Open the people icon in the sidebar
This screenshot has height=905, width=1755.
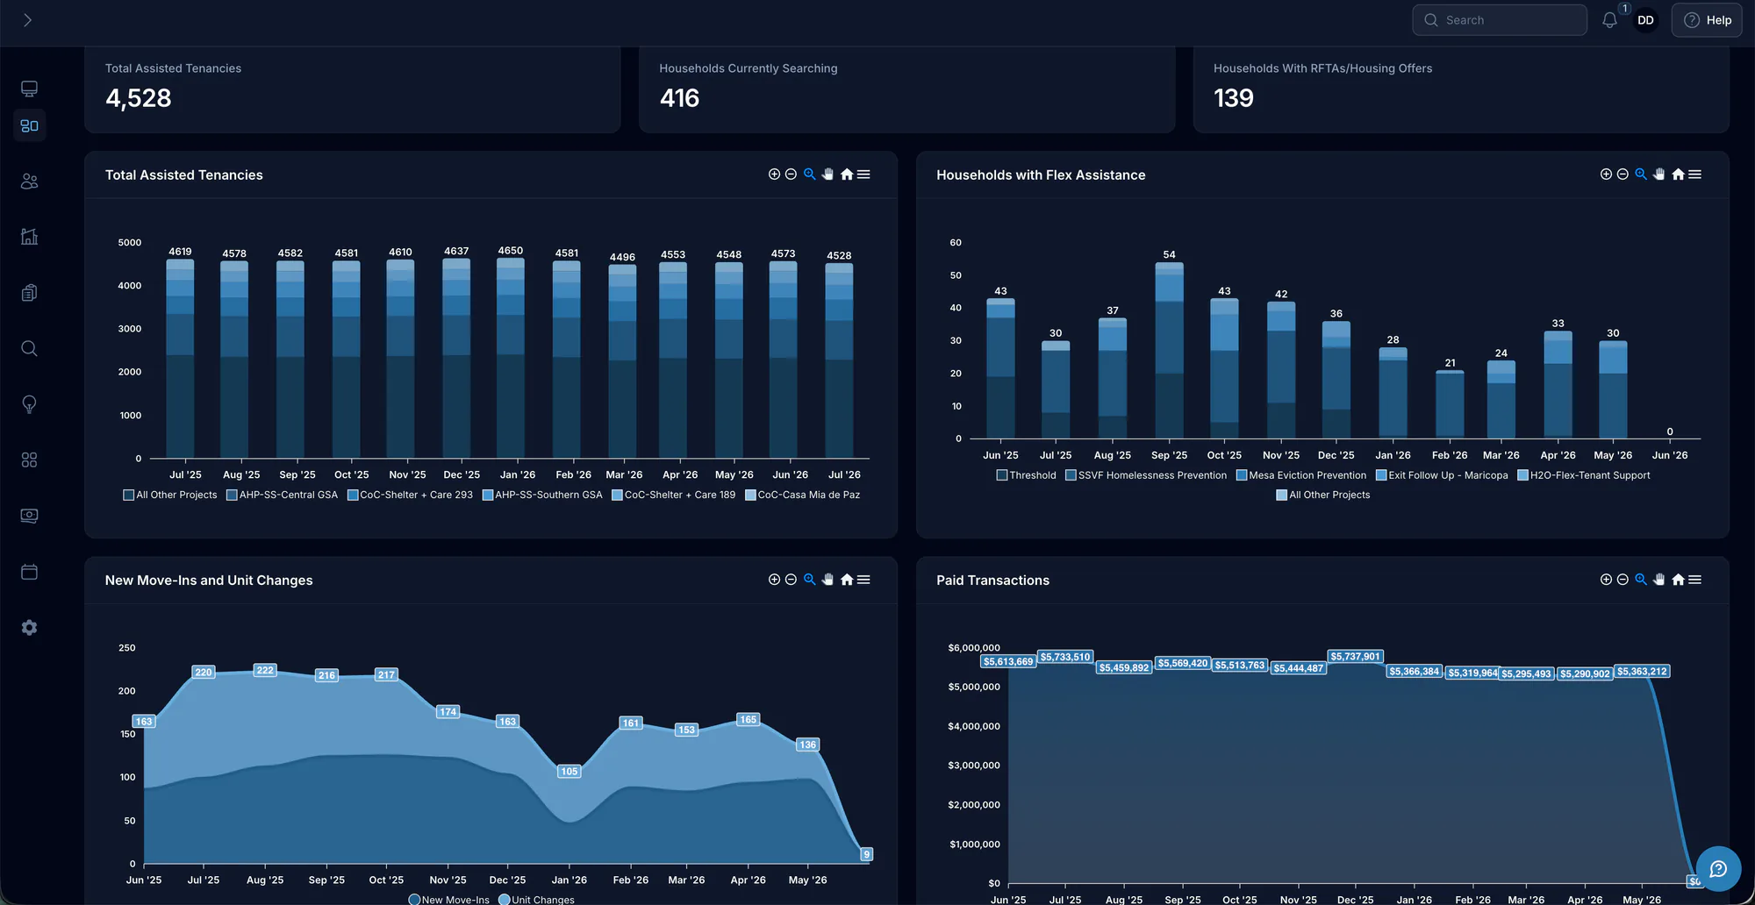(x=29, y=182)
